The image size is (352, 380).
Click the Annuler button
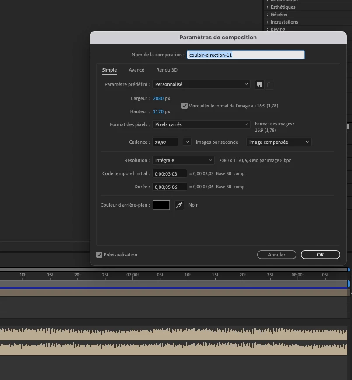[x=276, y=255]
